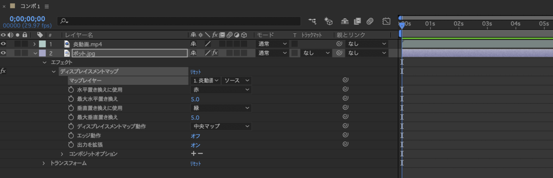
Task: Click the 3D layer cube column header
Action: (x=244, y=35)
